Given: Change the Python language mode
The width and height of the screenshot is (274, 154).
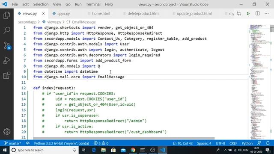Looking at the screenshot, I should (x=247, y=143).
